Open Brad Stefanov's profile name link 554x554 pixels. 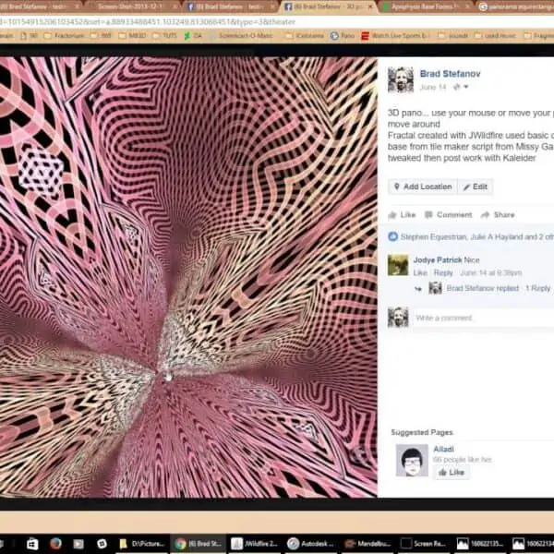450,74
